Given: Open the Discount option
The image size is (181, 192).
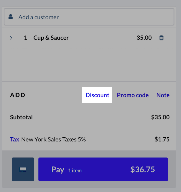Looking at the screenshot, I should coord(97,95).
